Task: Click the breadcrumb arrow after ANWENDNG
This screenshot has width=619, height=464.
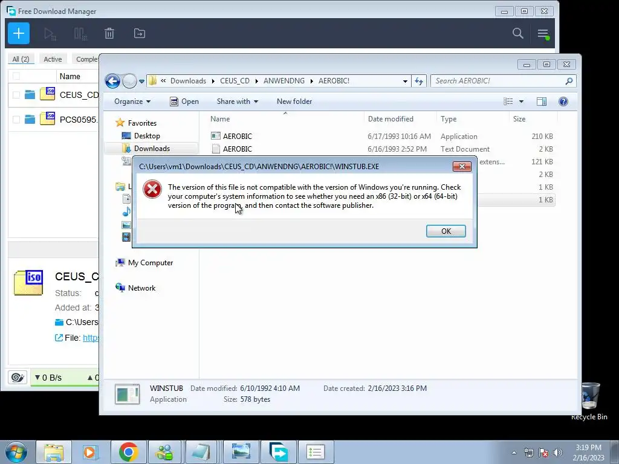Action: tap(311, 82)
